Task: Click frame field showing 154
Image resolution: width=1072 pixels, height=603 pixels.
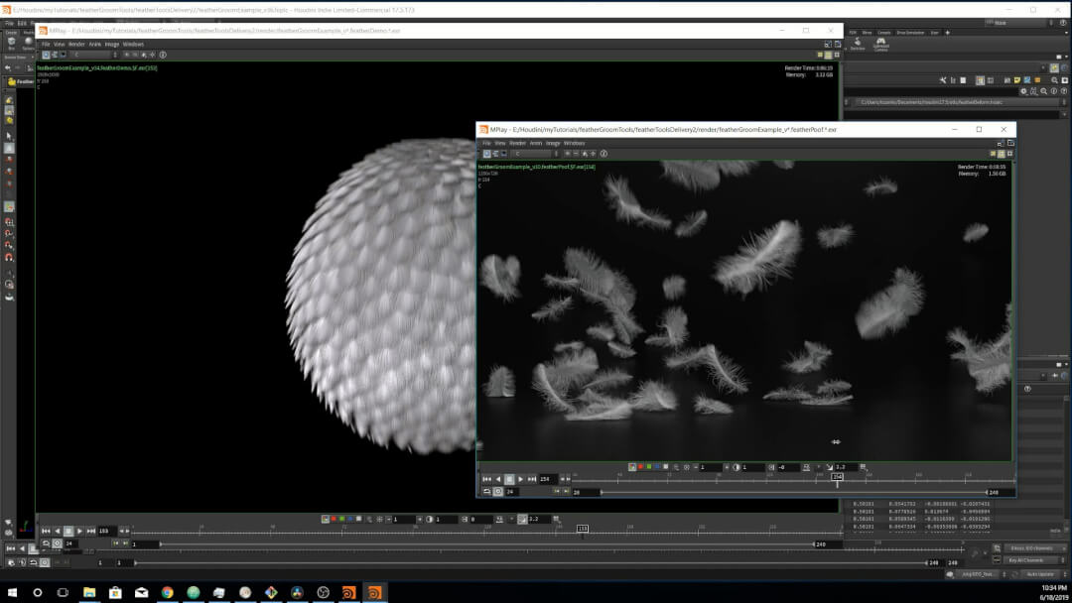Action: click(x=548, y=479)
